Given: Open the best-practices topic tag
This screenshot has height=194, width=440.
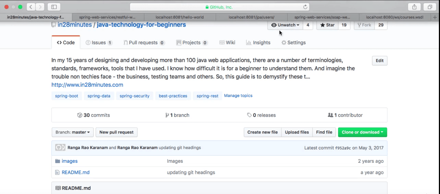Looking at the screenshot, I should coord(173,96).
